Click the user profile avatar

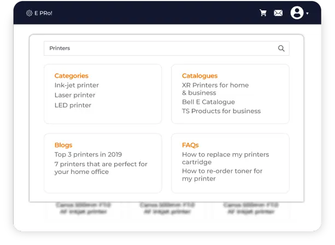(x=297, y=13)
